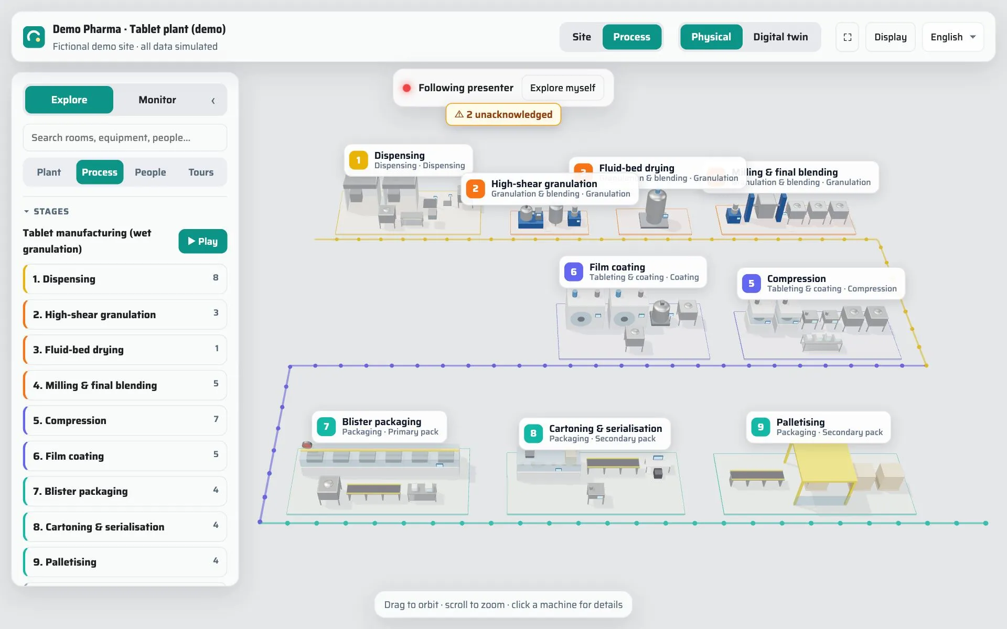Click the Explore myself button
1007x629 pixels.
[562, 88]
